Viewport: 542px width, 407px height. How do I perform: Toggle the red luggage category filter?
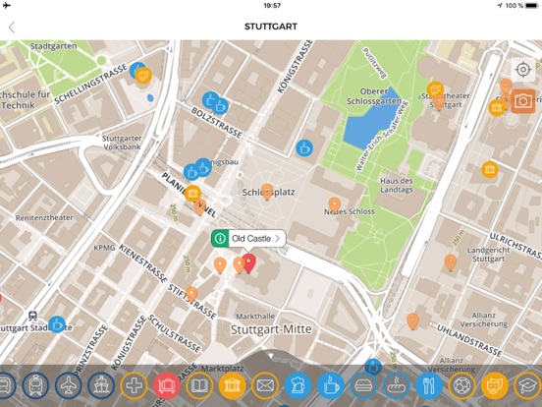[x=167, y=385]
